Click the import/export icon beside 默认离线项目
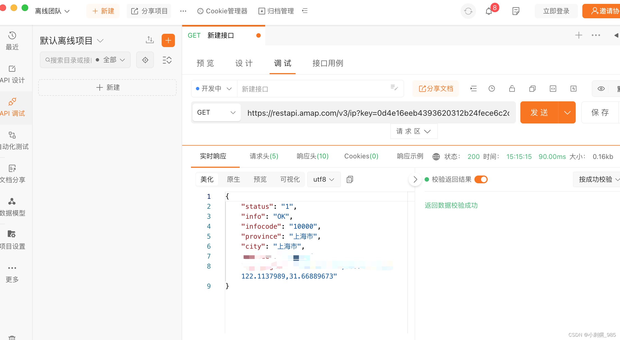The image size is (620, 340). tap(149, 40)
